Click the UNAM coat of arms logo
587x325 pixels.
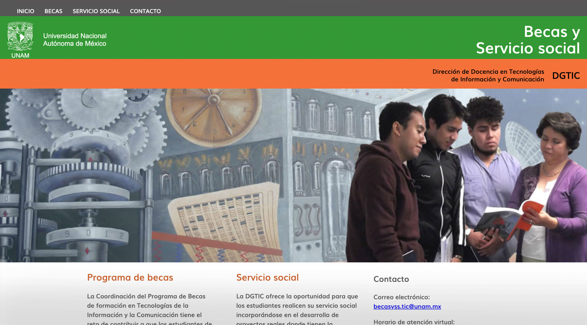(x=20, y=37)
